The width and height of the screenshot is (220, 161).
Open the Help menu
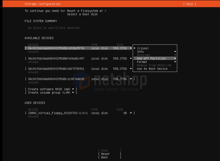(189, 4)
